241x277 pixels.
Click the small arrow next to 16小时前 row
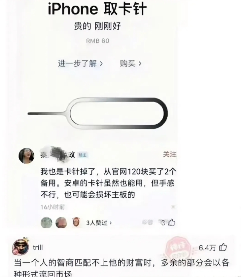click(173, 207)
